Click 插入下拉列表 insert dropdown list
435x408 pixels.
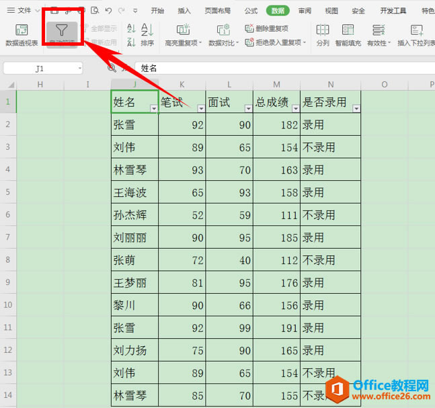pos(416,35)
